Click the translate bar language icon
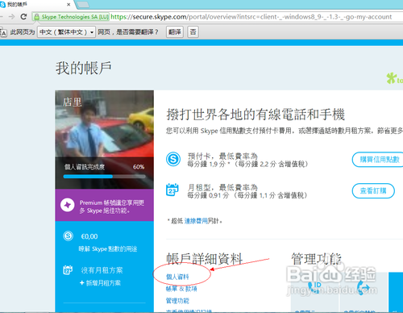This screenshot has width=403, height=313. [x=3, y=32]
